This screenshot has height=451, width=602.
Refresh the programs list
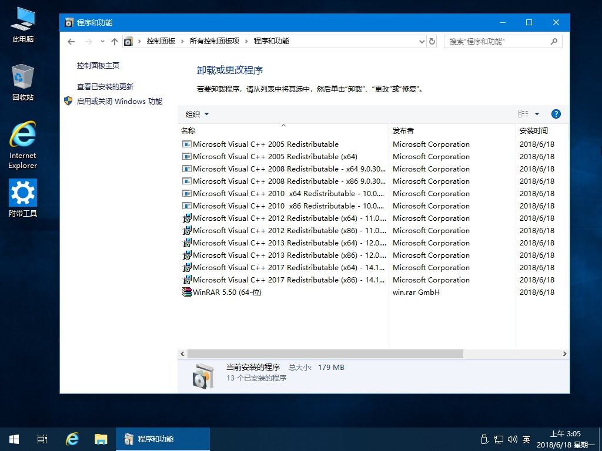point(432,42)
